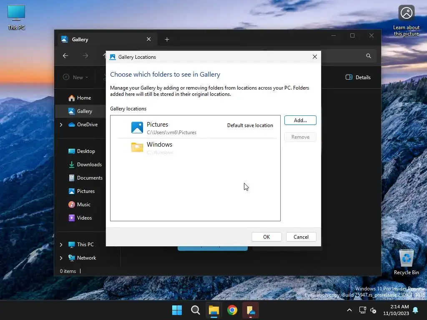Show hidden tray icons chevron
The width and height of the screenshot is (427, 320).
[349, 310]
